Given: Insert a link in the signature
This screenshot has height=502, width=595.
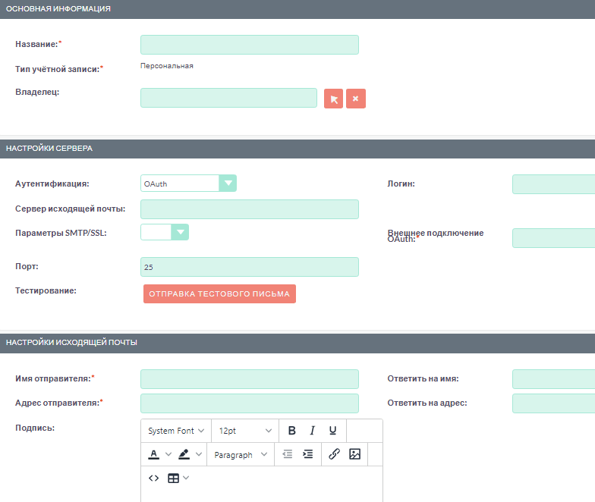Looking at the screenshot, I should pyautogui.click(x=334, y=454).
